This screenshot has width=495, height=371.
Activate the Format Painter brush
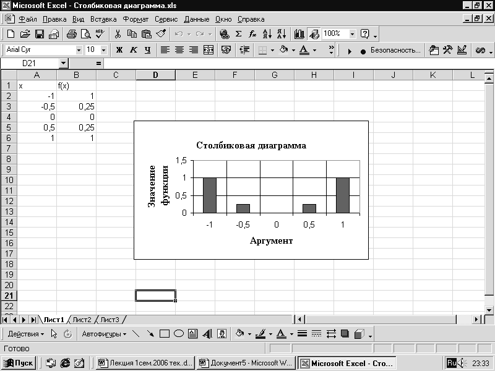(161, 34)
